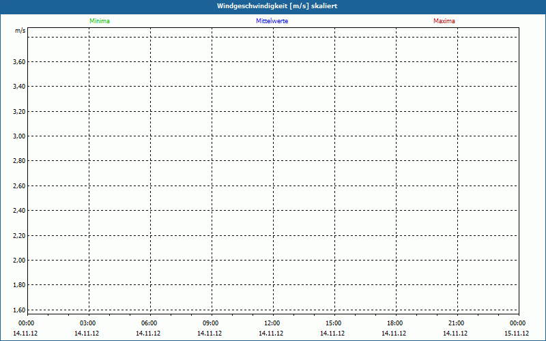The width and height of the screenshot is (546, 341).
Task: Click the 3,00 y-axis value
Action: pos(19,136)
